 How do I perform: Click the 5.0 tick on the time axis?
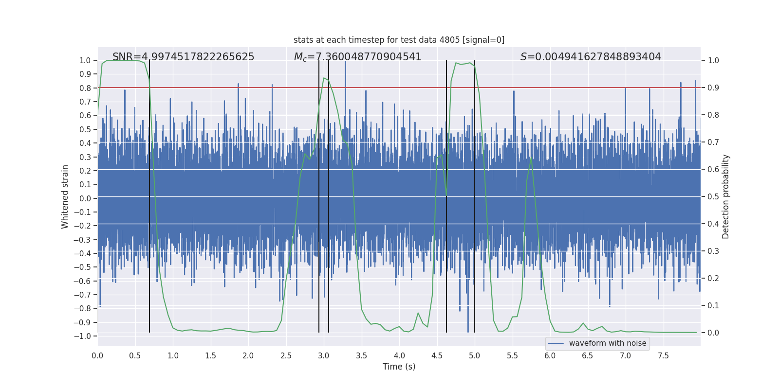[x=475, y=355]
